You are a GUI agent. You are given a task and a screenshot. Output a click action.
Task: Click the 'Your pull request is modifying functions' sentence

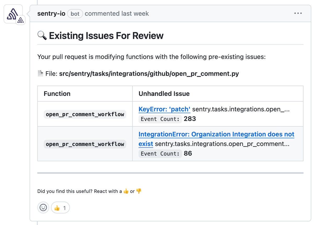(152, 57)
